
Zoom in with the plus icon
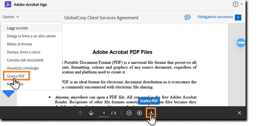140,113
